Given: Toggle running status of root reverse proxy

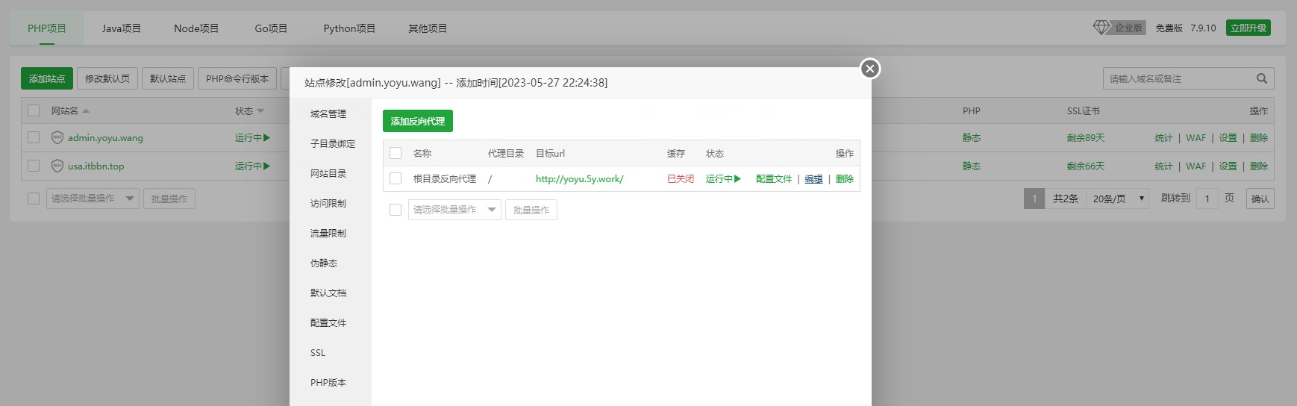Looking at the screenshot, I should pyautogui.click(x=723, y=178).
